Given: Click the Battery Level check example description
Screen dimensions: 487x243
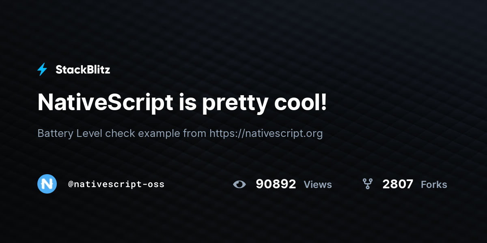Looking at the screenshot, I should pyautogui.click(x=180, y=133).
